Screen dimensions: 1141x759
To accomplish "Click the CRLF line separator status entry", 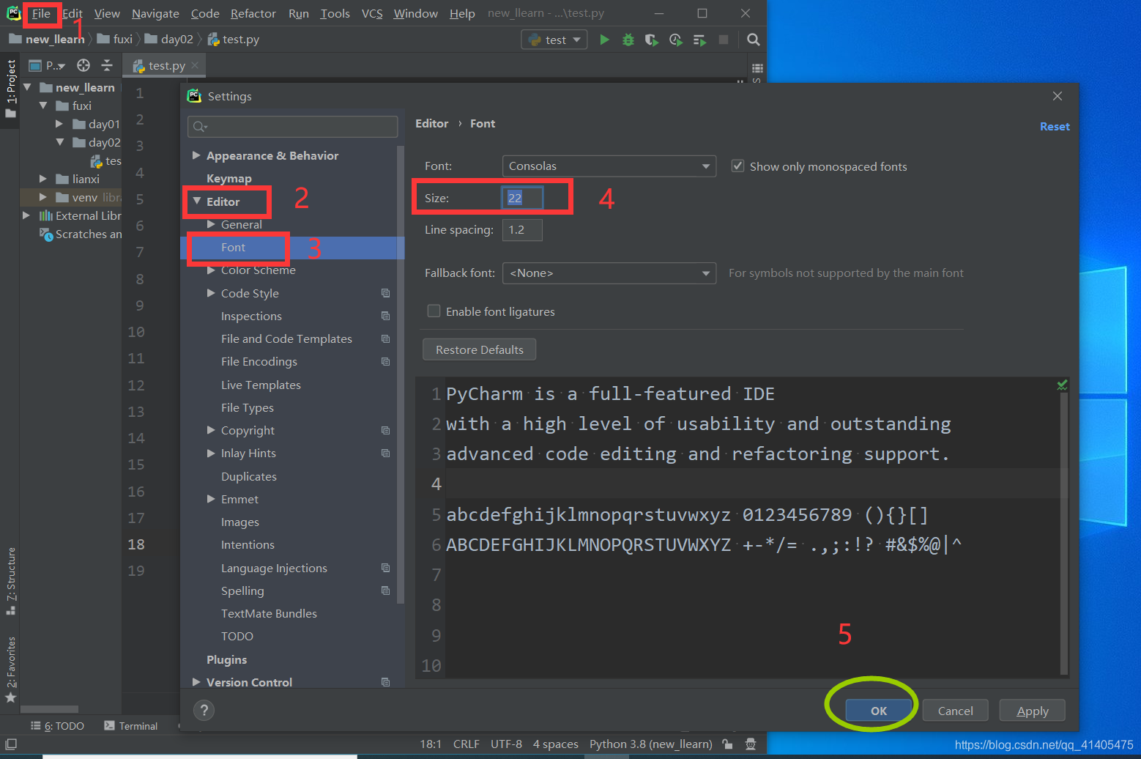I will tap(466, 744).
